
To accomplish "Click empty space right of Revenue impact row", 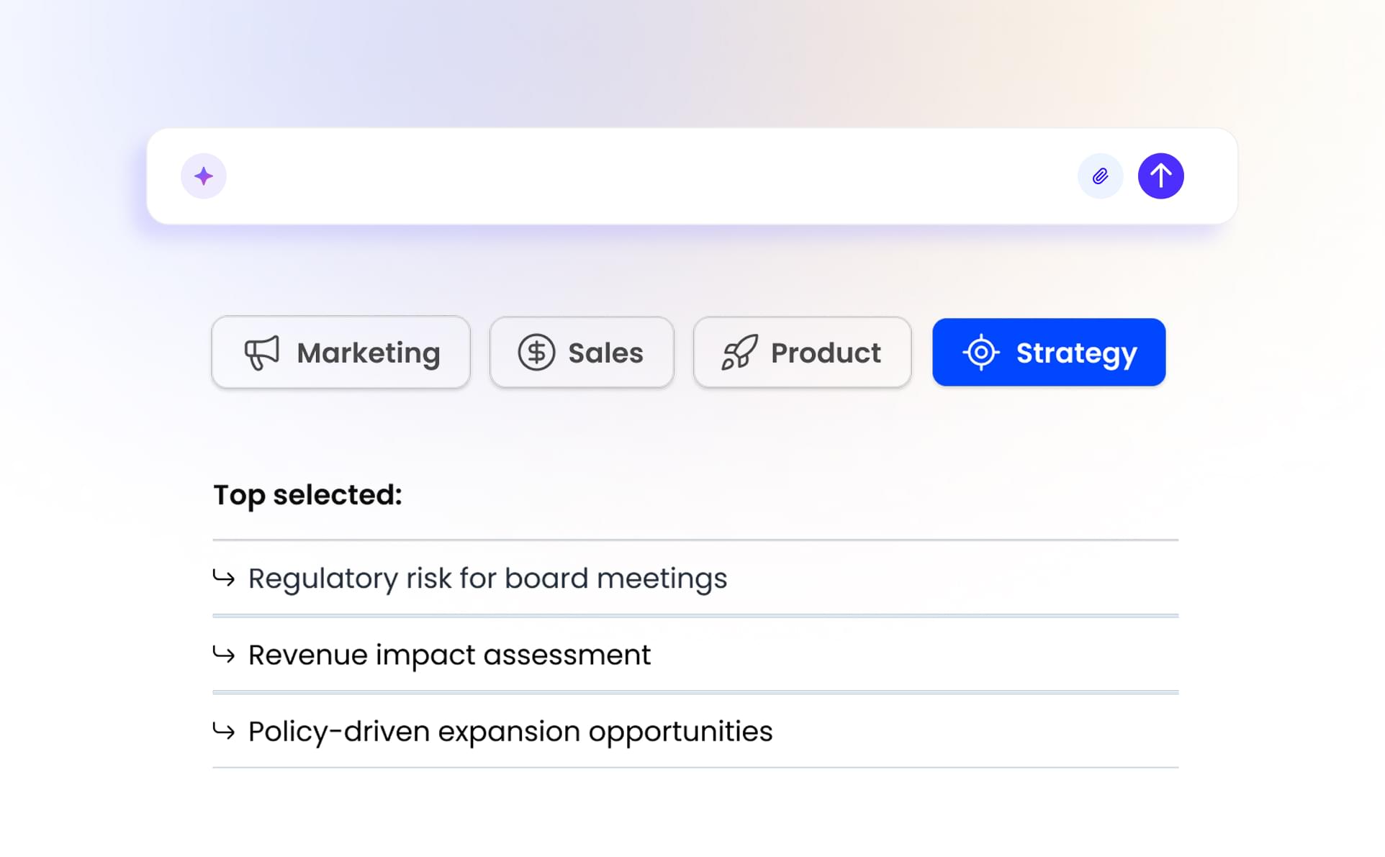I will [x=936, y=655].
